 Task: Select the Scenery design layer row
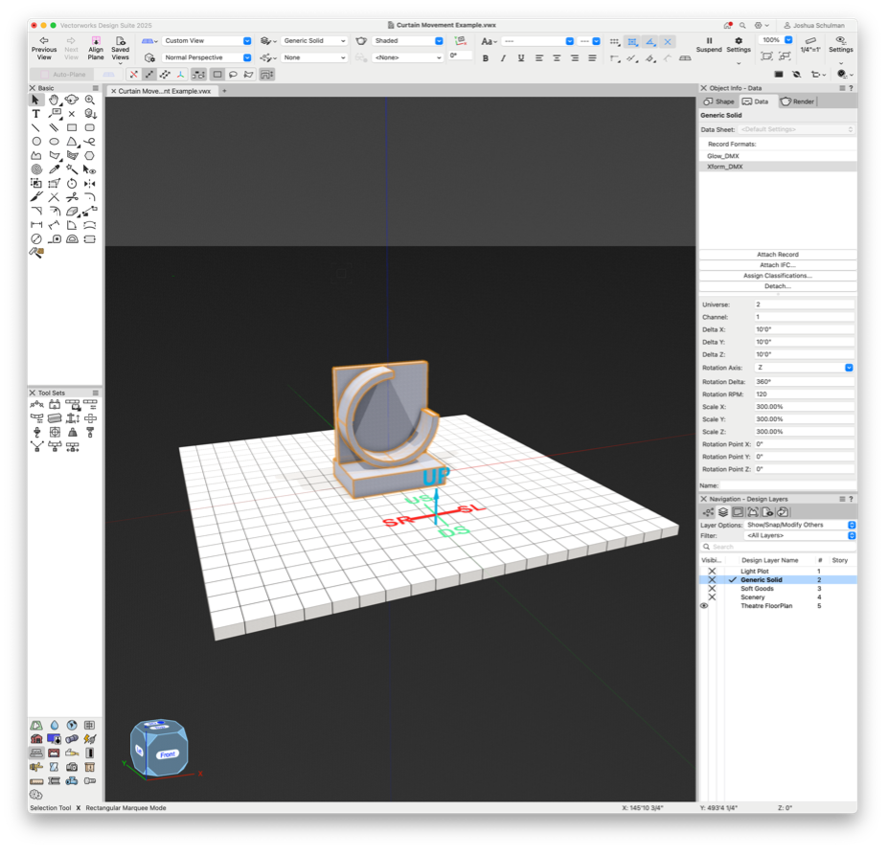click(753, 597)
